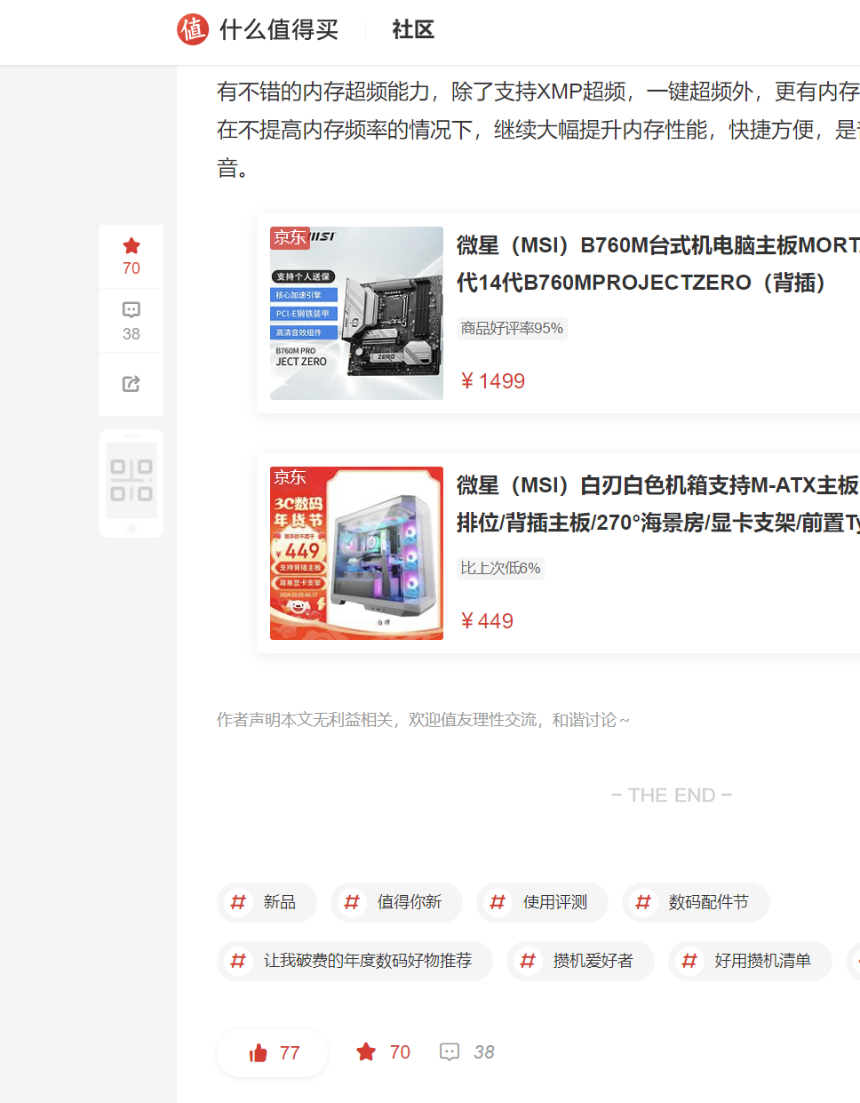Open the 什么值得买 red logo icon
The width and height of the screenshot is (860, 1103).
point(193,29)
